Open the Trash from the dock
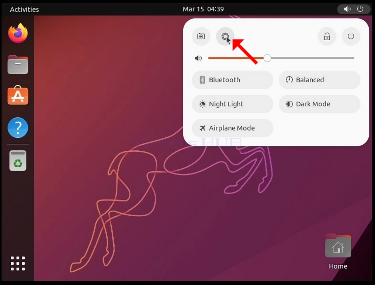Viewport: 375px width, 285px height. coord(18,161)
